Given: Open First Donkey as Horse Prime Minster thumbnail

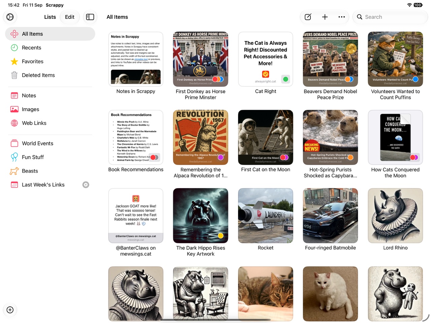Looking at the screenshot, I should [x=201, y=59].
